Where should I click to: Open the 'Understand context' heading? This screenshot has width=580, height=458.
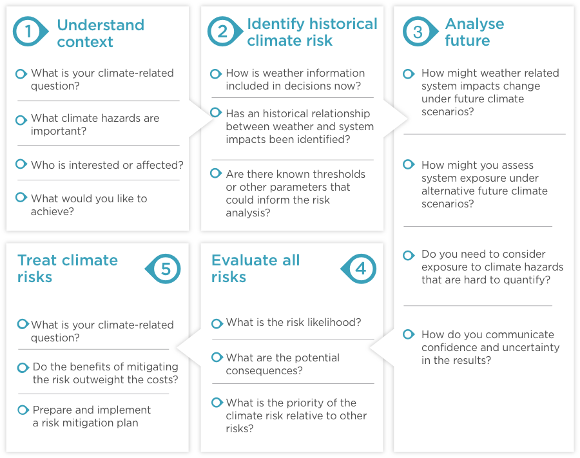pyautogui.click(x=100, y=33)
